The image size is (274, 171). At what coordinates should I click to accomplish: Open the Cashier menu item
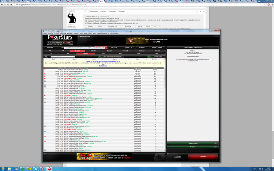[57, 34]
